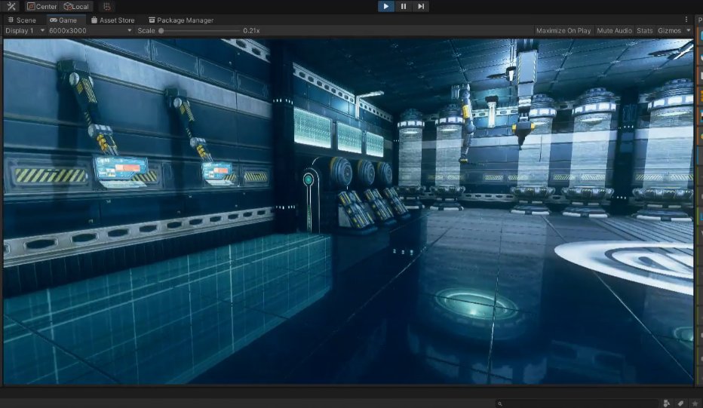Click the search-by-type icon at bottom

(x=667, y=403)
